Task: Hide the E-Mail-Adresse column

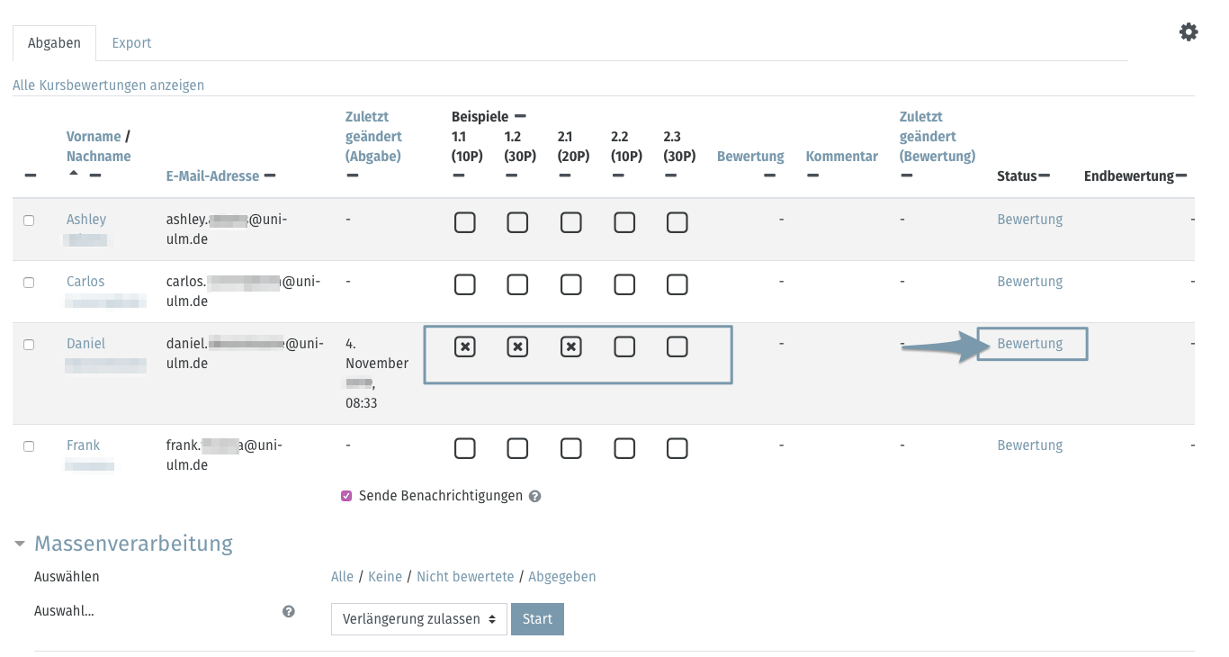Action: pos(269,175)
